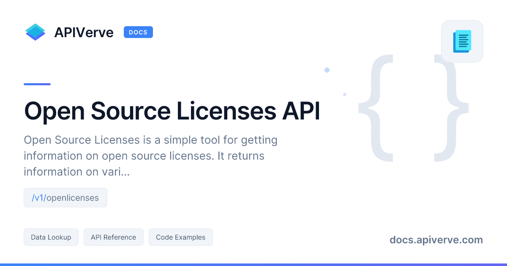Click the Data Lookup tag
The height and width of the screenshot is (266, 507).
pos(51,237)
